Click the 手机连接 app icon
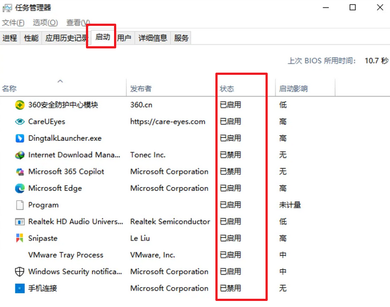The image size is (390, 307). pos(20,288)
